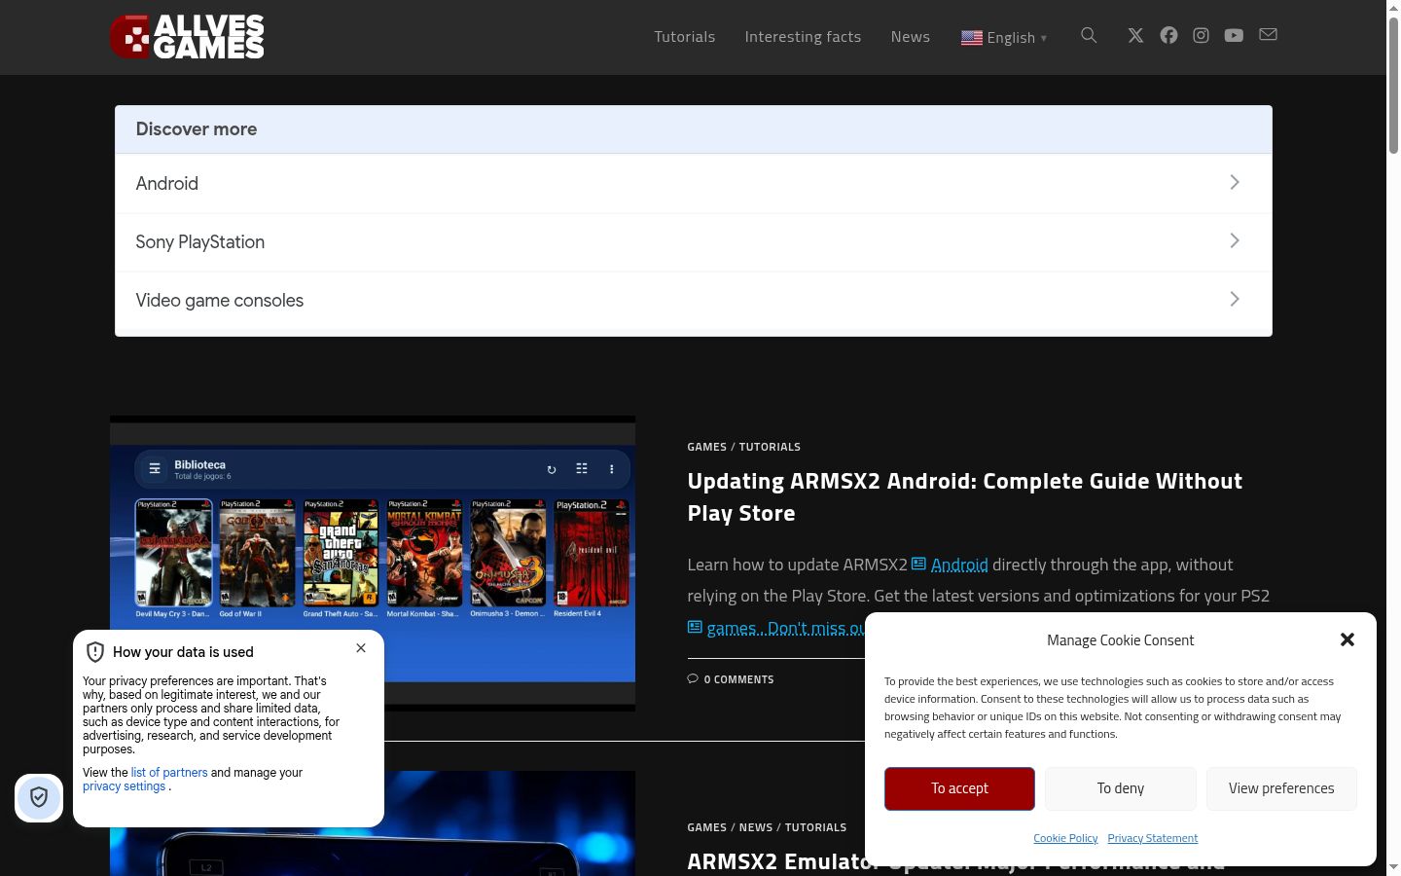Open the Cookie Policy link
Image resolution: width=1401 pixels, height=876 pixels.
pos(1065,838)
